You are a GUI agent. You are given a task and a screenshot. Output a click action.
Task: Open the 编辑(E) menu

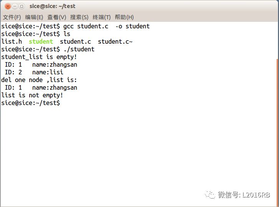[x=34, y=17]
